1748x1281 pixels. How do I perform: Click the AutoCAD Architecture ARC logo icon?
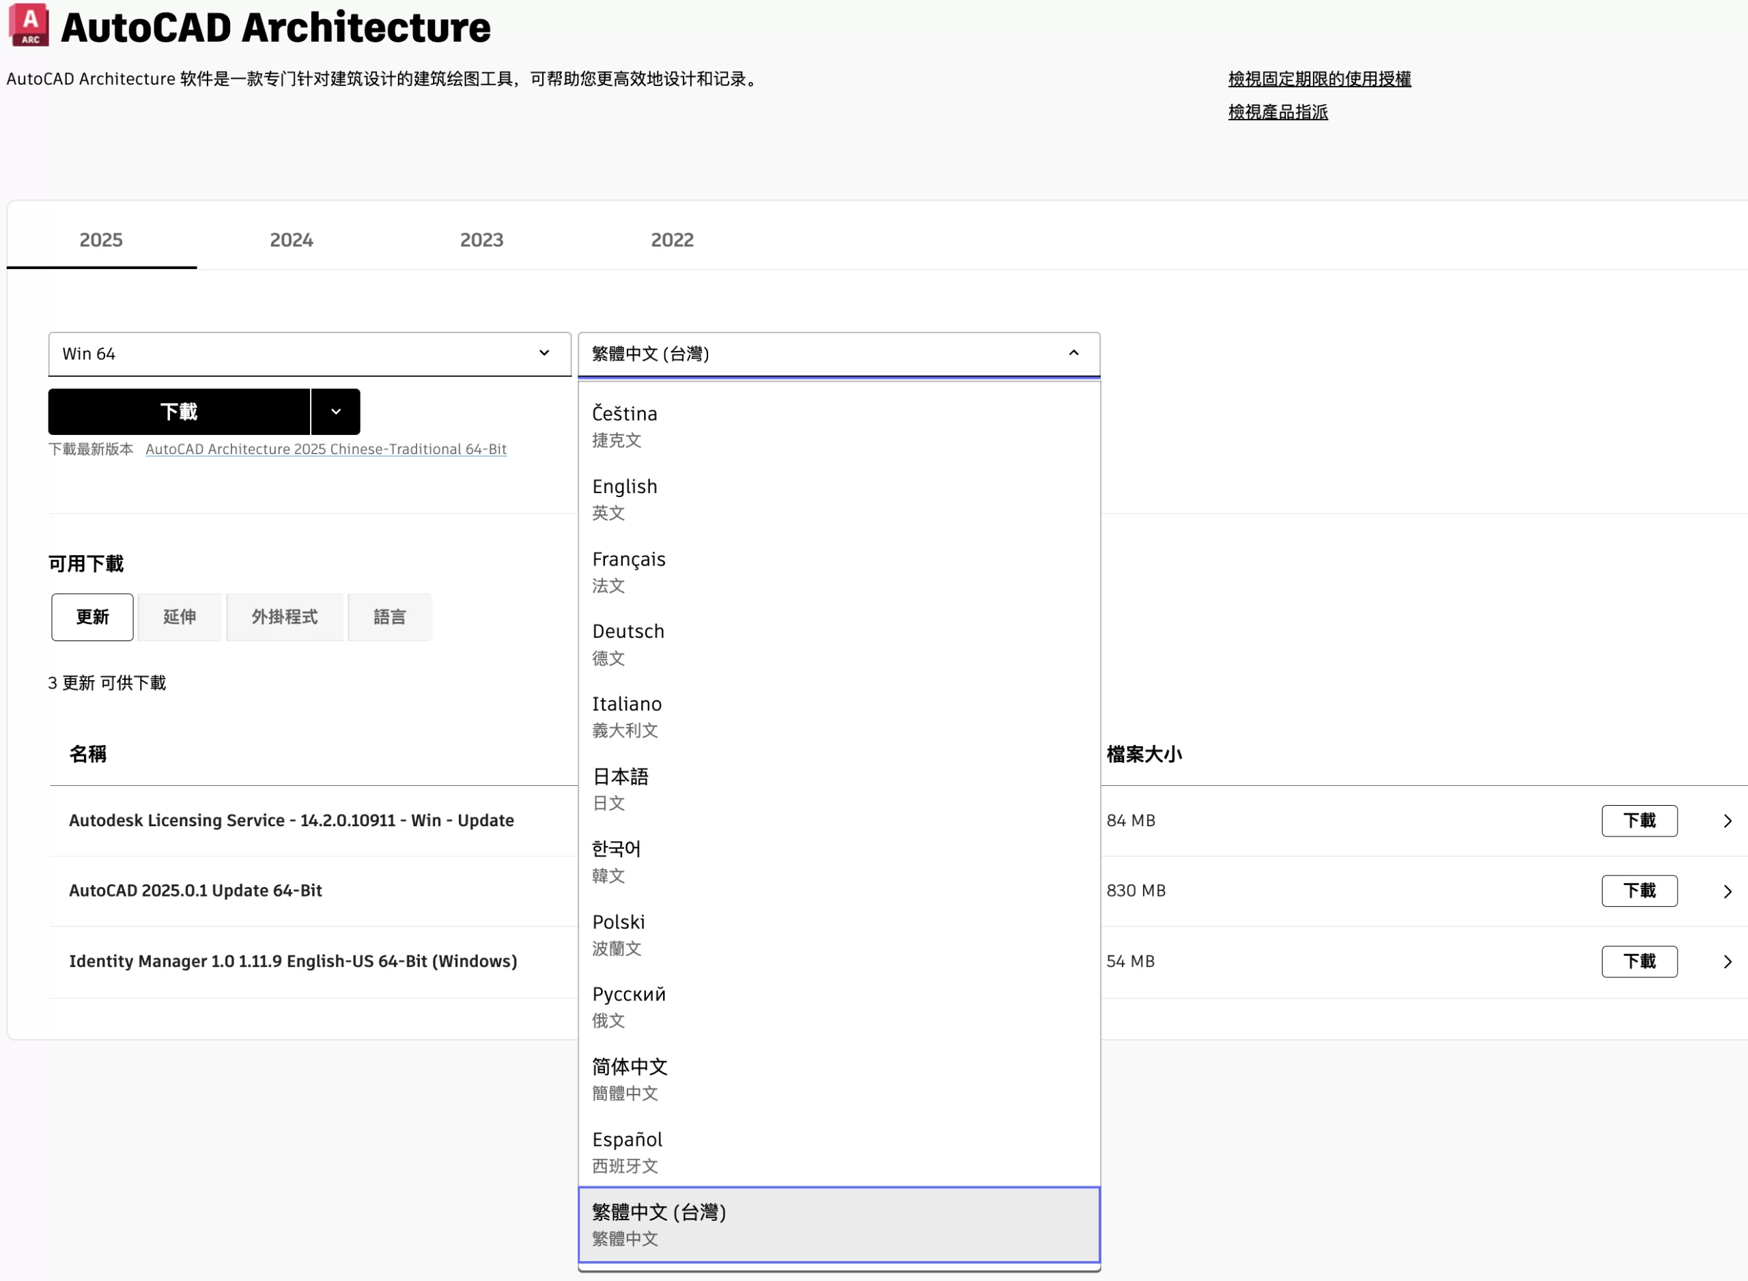[29, 25]
